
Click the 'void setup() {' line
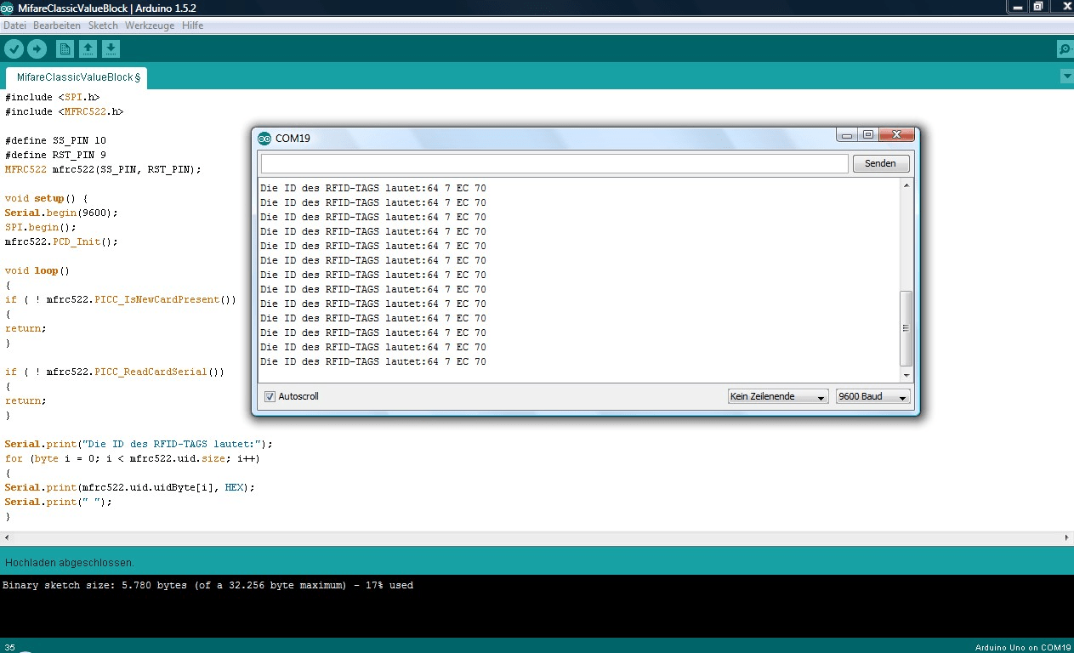point(47,198)
